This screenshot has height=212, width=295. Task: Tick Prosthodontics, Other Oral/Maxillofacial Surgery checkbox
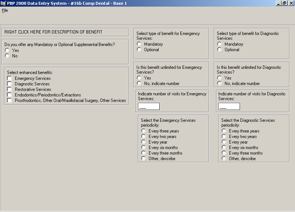click(10, 100)
